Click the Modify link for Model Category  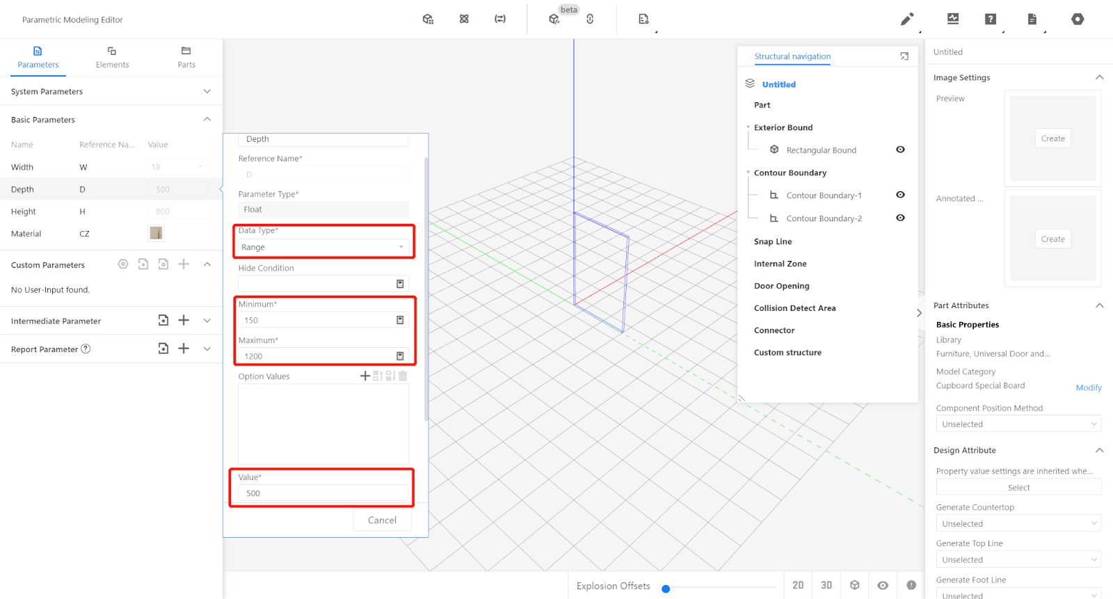[x=1088, y=388]
